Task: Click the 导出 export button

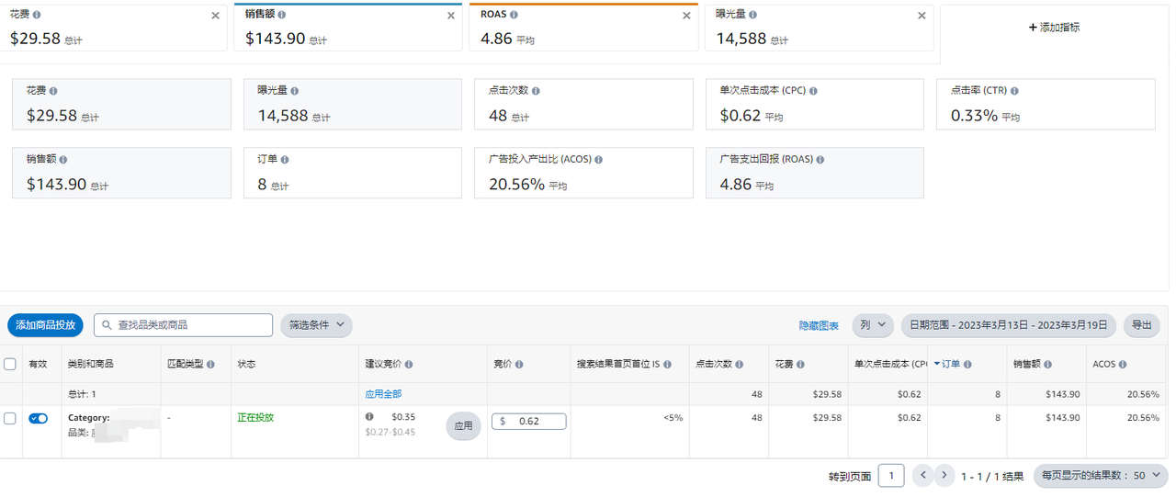Action: (1141, 325)
